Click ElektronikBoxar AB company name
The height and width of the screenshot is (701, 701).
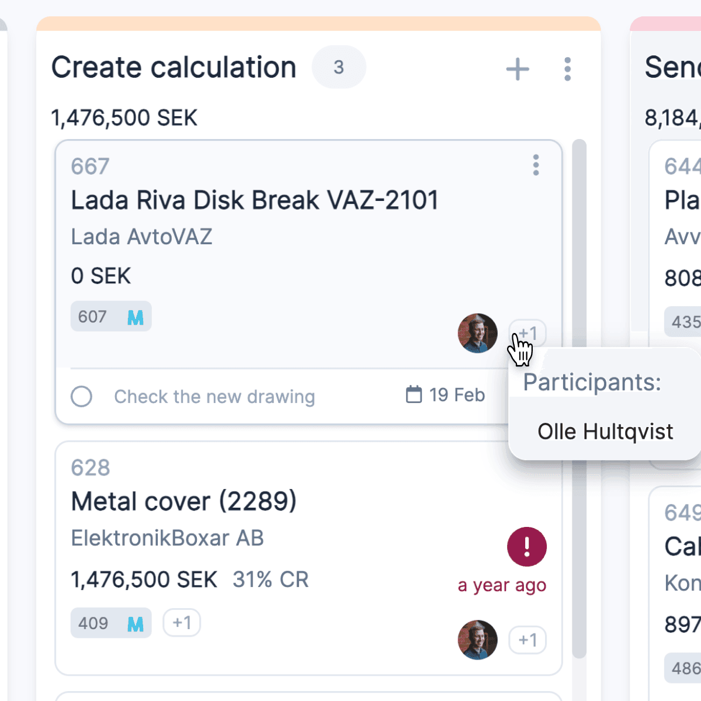coord(167,538)
